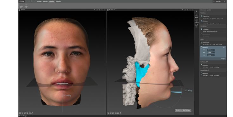Select Maxilla Rotation

(x=213, y=22)
